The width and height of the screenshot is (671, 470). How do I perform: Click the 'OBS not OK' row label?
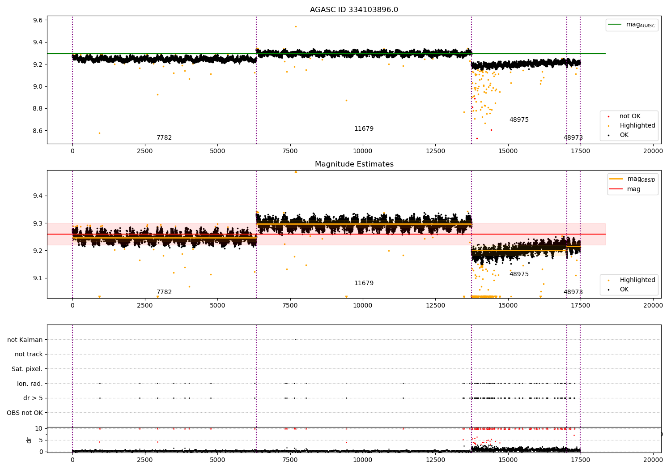tap(25, 413)
